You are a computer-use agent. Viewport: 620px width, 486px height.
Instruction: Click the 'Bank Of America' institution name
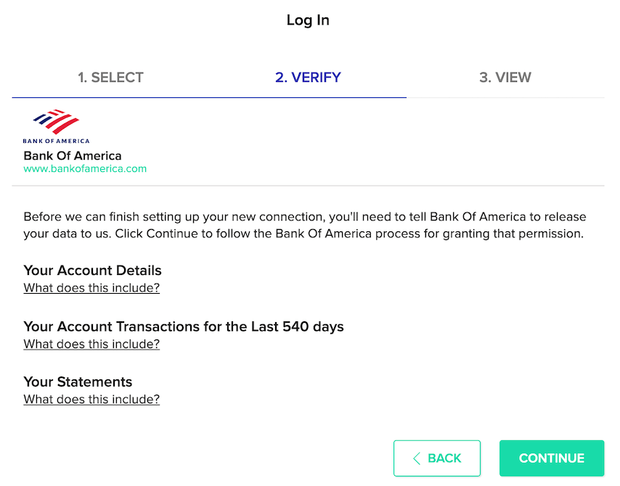pyautogui.click(x=73, y=156)
